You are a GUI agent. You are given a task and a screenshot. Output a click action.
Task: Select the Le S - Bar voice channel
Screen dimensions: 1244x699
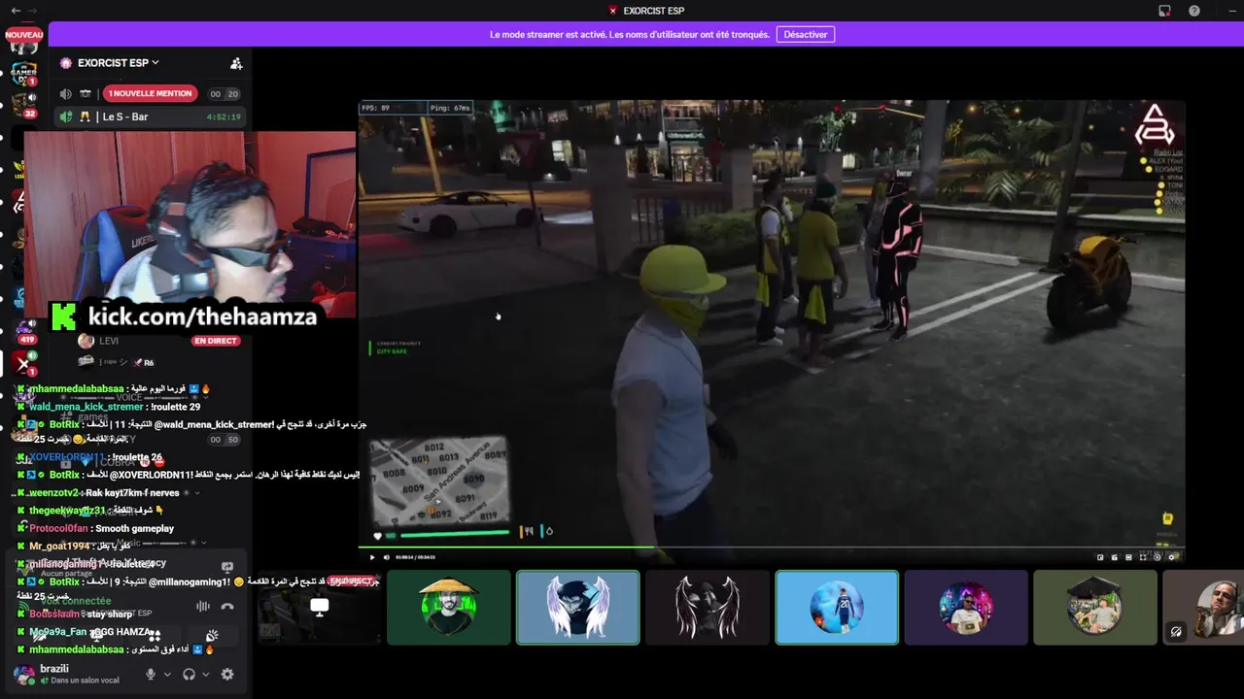tap(150, 116)
